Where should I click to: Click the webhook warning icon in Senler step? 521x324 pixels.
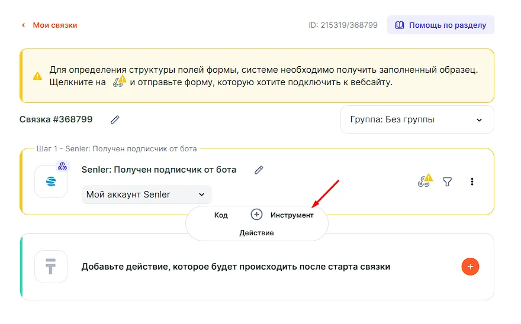(x=424, y=181)
